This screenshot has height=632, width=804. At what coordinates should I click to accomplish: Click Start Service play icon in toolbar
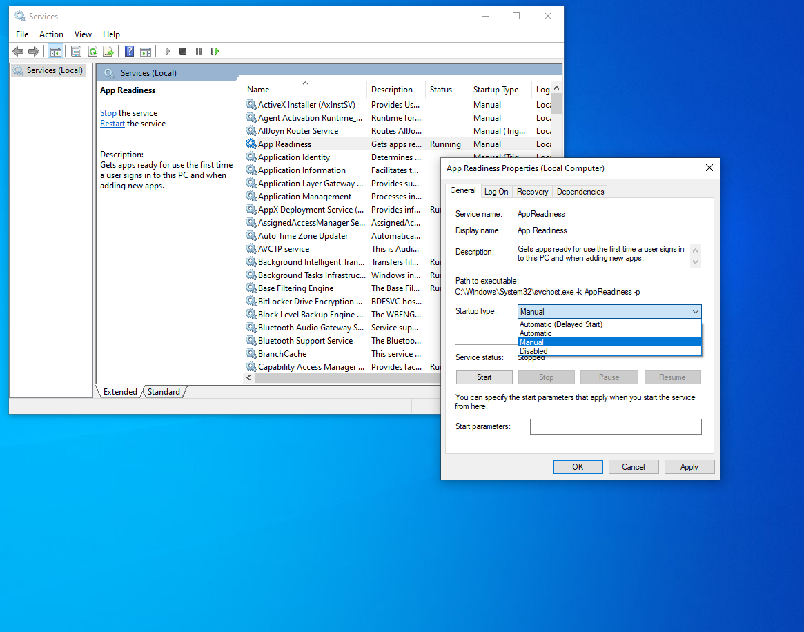tap(167, 51)
